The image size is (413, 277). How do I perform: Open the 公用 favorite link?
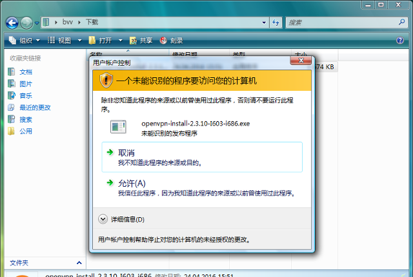26,131
